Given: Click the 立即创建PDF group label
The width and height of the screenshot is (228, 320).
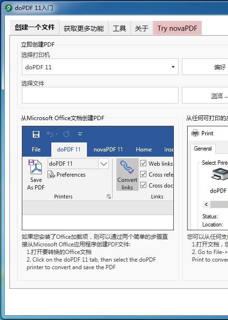Looking at the screenshot, I should [38, 44].
